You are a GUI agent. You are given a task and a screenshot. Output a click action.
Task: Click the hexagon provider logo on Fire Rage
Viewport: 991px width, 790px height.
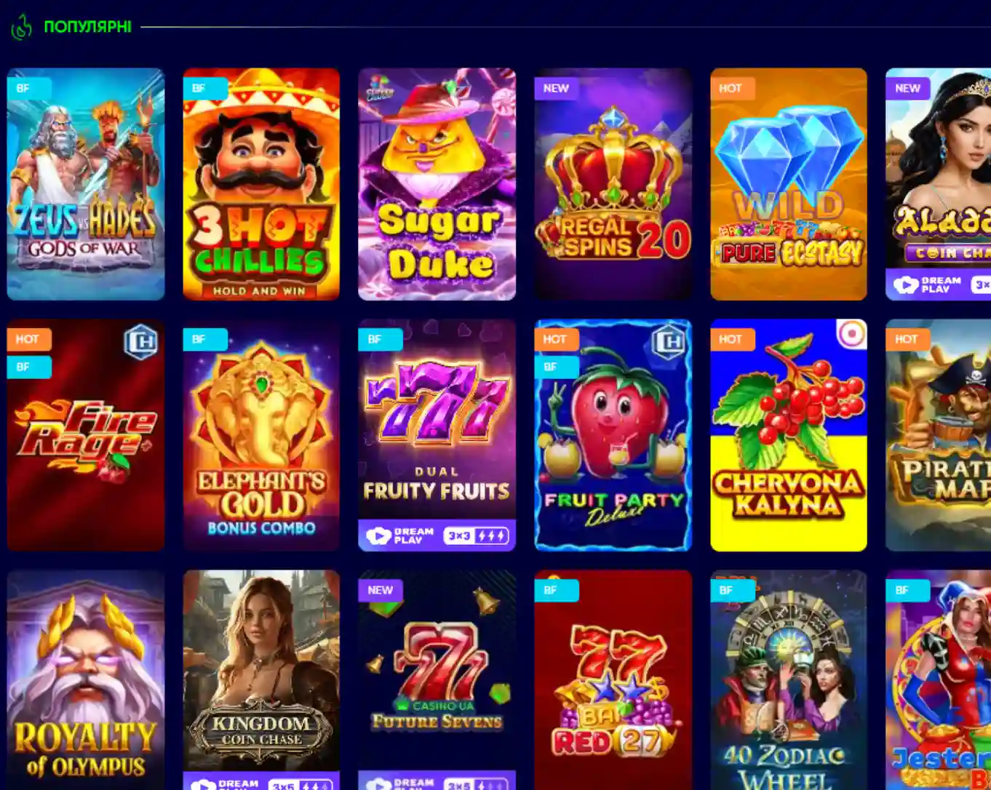[141, 342]
